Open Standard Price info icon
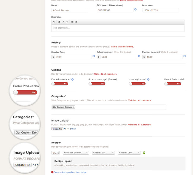193x175 pixels. [94, 56]
